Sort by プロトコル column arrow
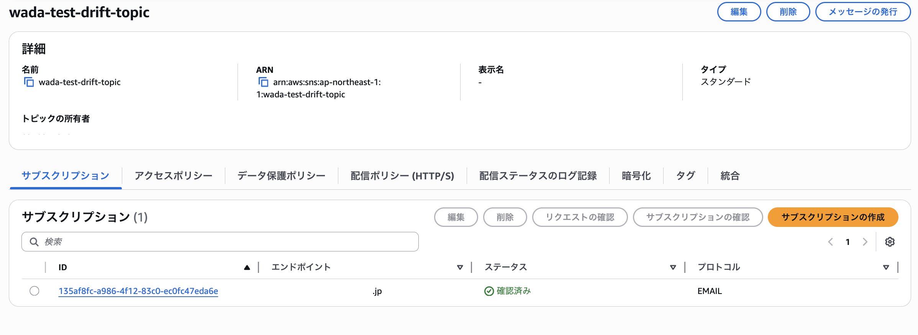The image size is (918, 335). 886,268
